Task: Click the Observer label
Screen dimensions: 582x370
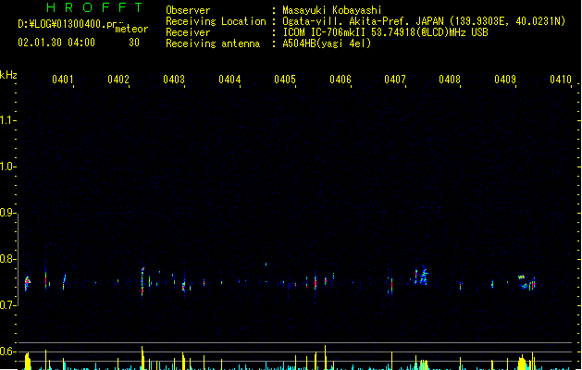Action: coord(188,10)
